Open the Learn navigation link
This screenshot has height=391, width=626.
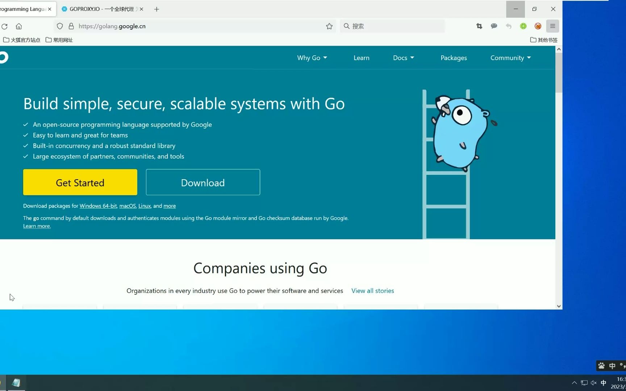pyautogui.click(x=361, y=58)
